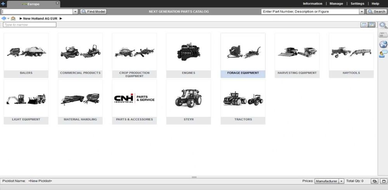Click the highlighted FORAGE EQUIPMENT label
The height and width of the screenshot is (190, 388).
click(x=243, y=73)
